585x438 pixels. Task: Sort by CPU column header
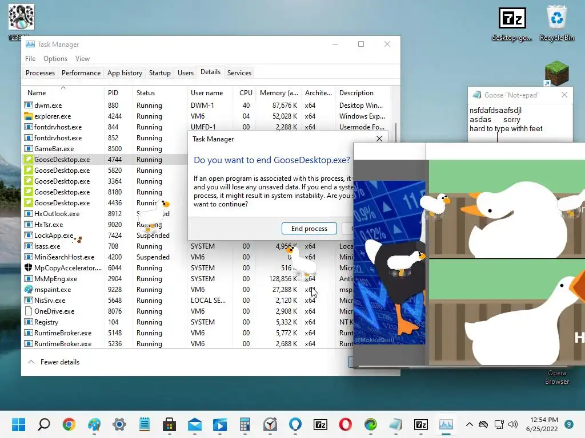(x=245, y=93)
